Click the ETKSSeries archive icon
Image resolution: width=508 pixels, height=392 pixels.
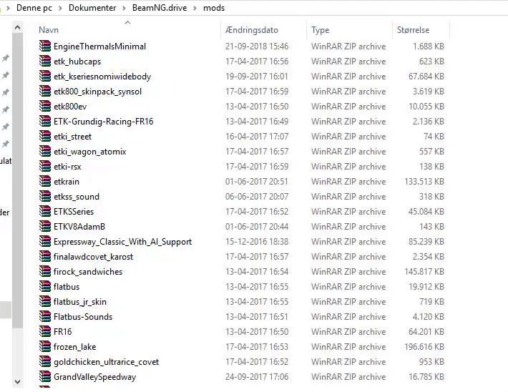45,211
